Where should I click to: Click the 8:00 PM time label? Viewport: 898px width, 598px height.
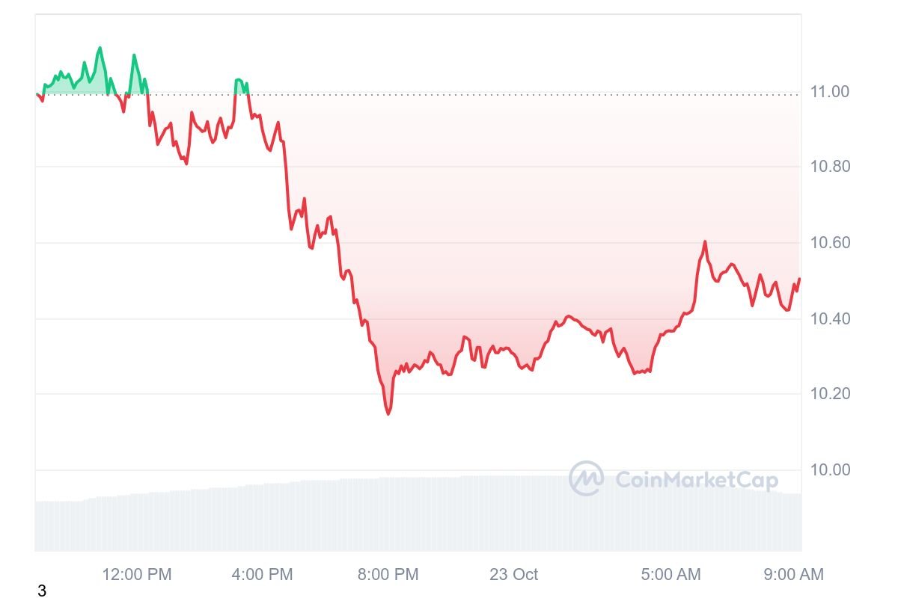tap(388, 575)
